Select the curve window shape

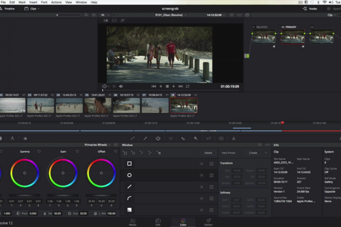tap(129, 198)
